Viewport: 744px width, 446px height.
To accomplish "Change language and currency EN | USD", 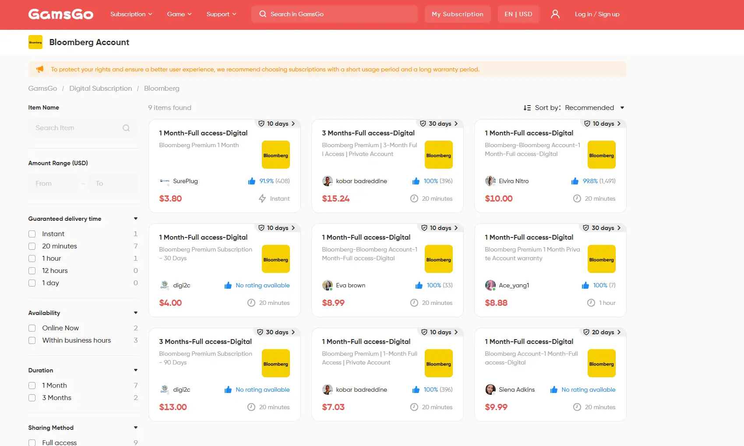I will [518, 14].
